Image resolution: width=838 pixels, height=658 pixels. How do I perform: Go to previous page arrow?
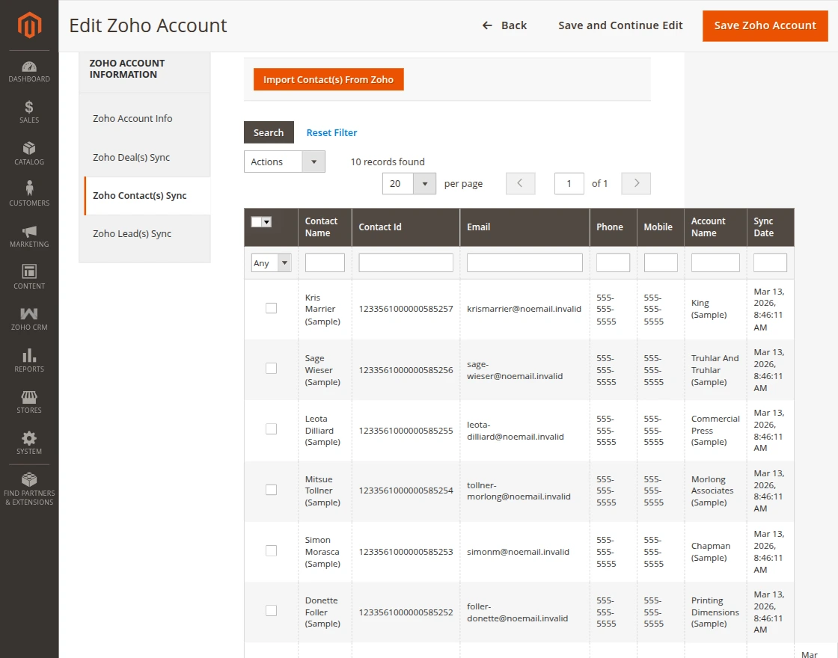[x=520, y=183]
